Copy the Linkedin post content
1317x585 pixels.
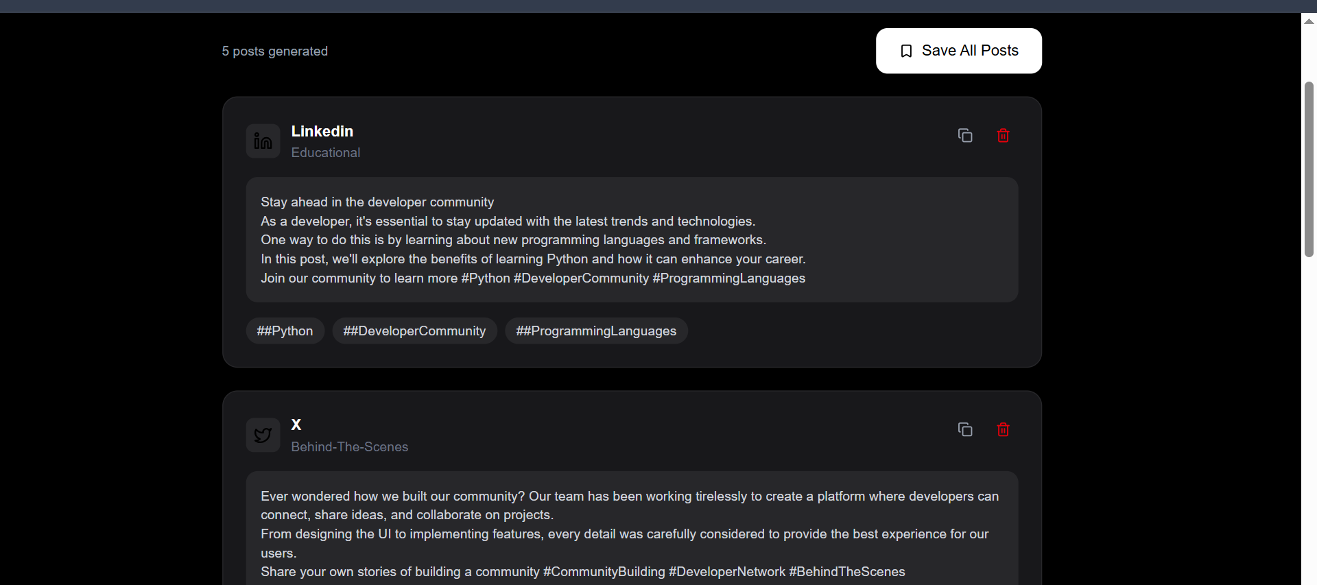(x=965, y=136)
